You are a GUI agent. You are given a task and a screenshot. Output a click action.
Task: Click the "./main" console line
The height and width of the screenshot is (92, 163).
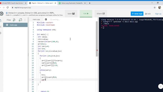pyautogui.click(x=106, y=24)
